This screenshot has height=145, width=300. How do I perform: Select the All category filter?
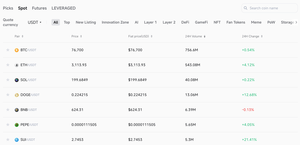point(56,22)
